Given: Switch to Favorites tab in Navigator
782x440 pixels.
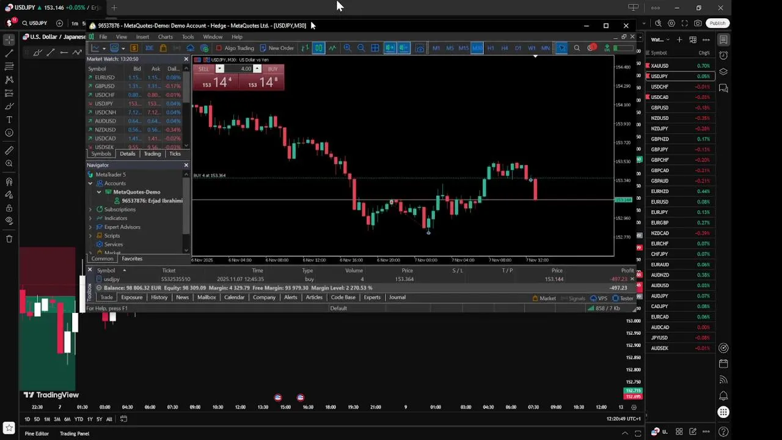Looking at the screenshot, I should click(x=131, y=258).
